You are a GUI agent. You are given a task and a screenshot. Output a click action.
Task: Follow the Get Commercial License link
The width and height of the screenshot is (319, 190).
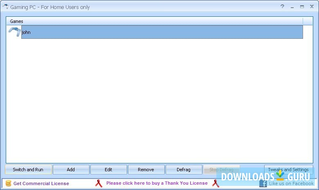(x=41, y=183)
